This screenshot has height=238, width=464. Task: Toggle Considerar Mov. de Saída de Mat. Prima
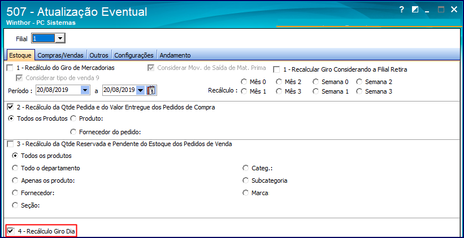click(x=151, y=68)
